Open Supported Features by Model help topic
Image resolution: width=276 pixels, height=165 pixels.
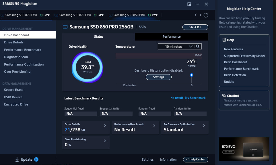pos(244,56)
